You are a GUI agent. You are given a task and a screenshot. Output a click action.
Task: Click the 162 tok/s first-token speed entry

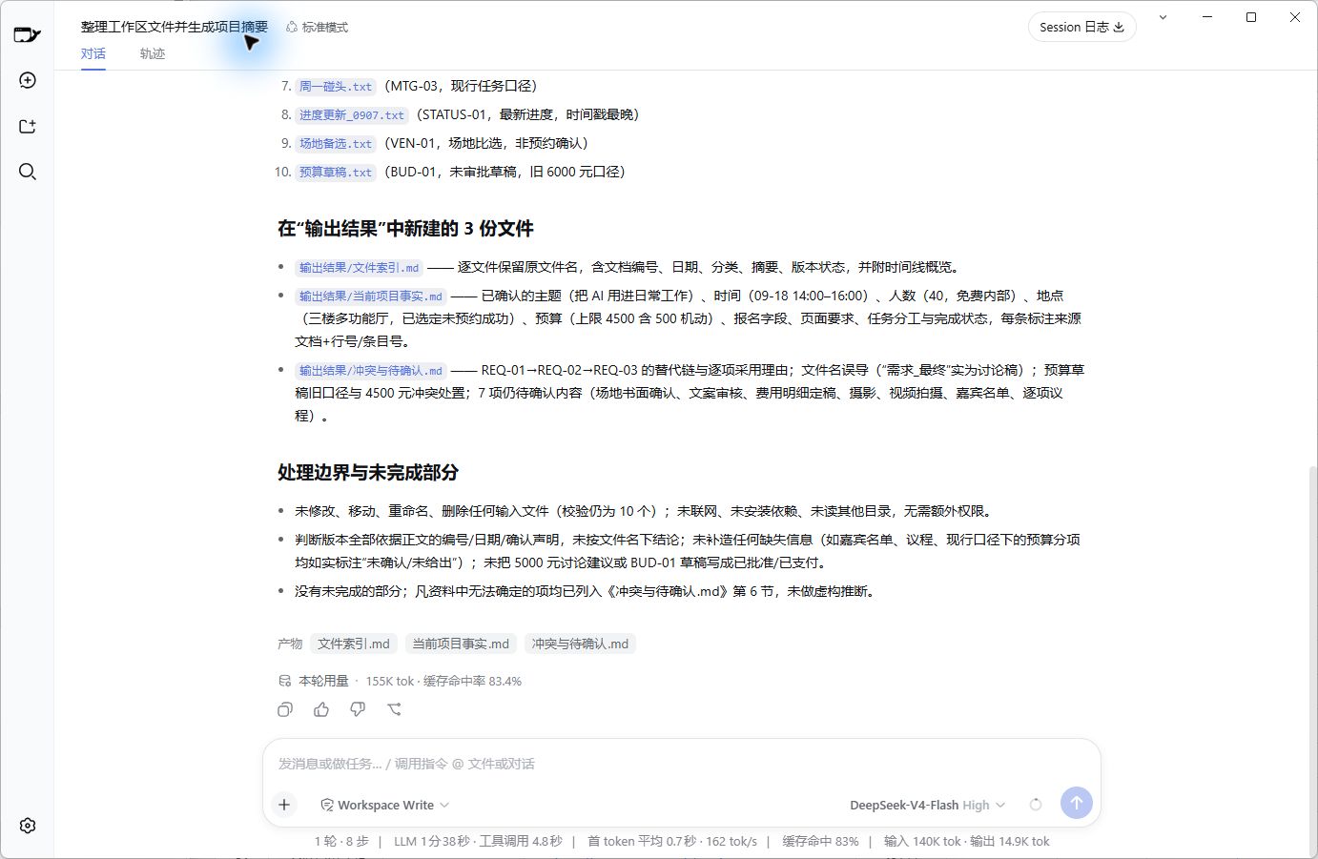(731, 842)
